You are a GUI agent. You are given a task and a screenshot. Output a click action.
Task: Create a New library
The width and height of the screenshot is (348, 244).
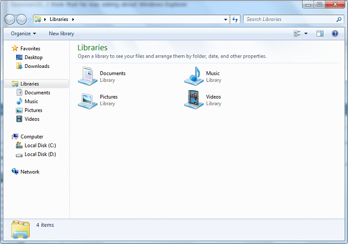coord(61,33)
